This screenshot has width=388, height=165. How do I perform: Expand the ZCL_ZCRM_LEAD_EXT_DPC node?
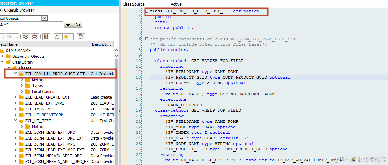click(15, 133)
